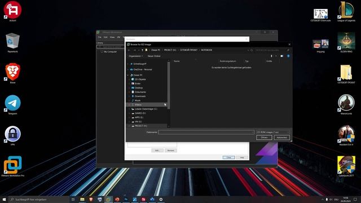Click the NOTEBOOK search field
The image size is (361, 203).
coord(272,50)
